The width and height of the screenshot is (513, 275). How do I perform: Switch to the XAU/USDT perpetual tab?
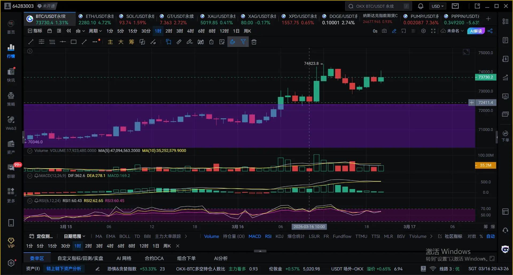217,19
